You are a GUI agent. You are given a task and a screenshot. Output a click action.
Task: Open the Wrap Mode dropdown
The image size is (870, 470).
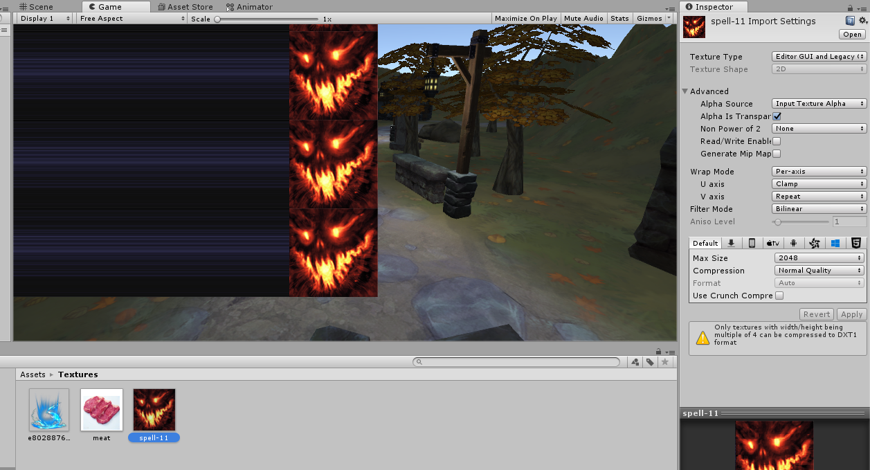(x=819, y=172)
